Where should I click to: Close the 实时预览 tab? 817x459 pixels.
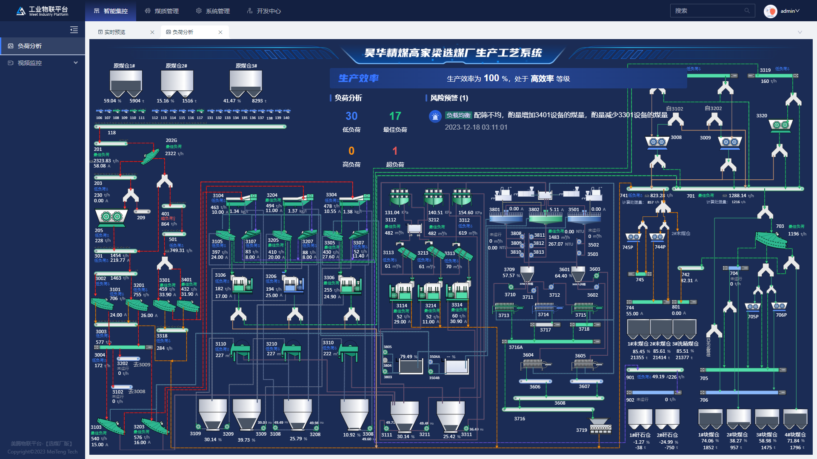152,32
